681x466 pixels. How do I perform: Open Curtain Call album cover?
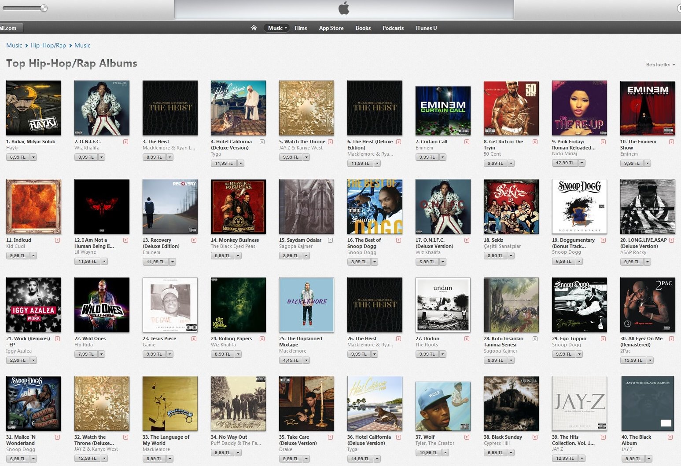443,110
